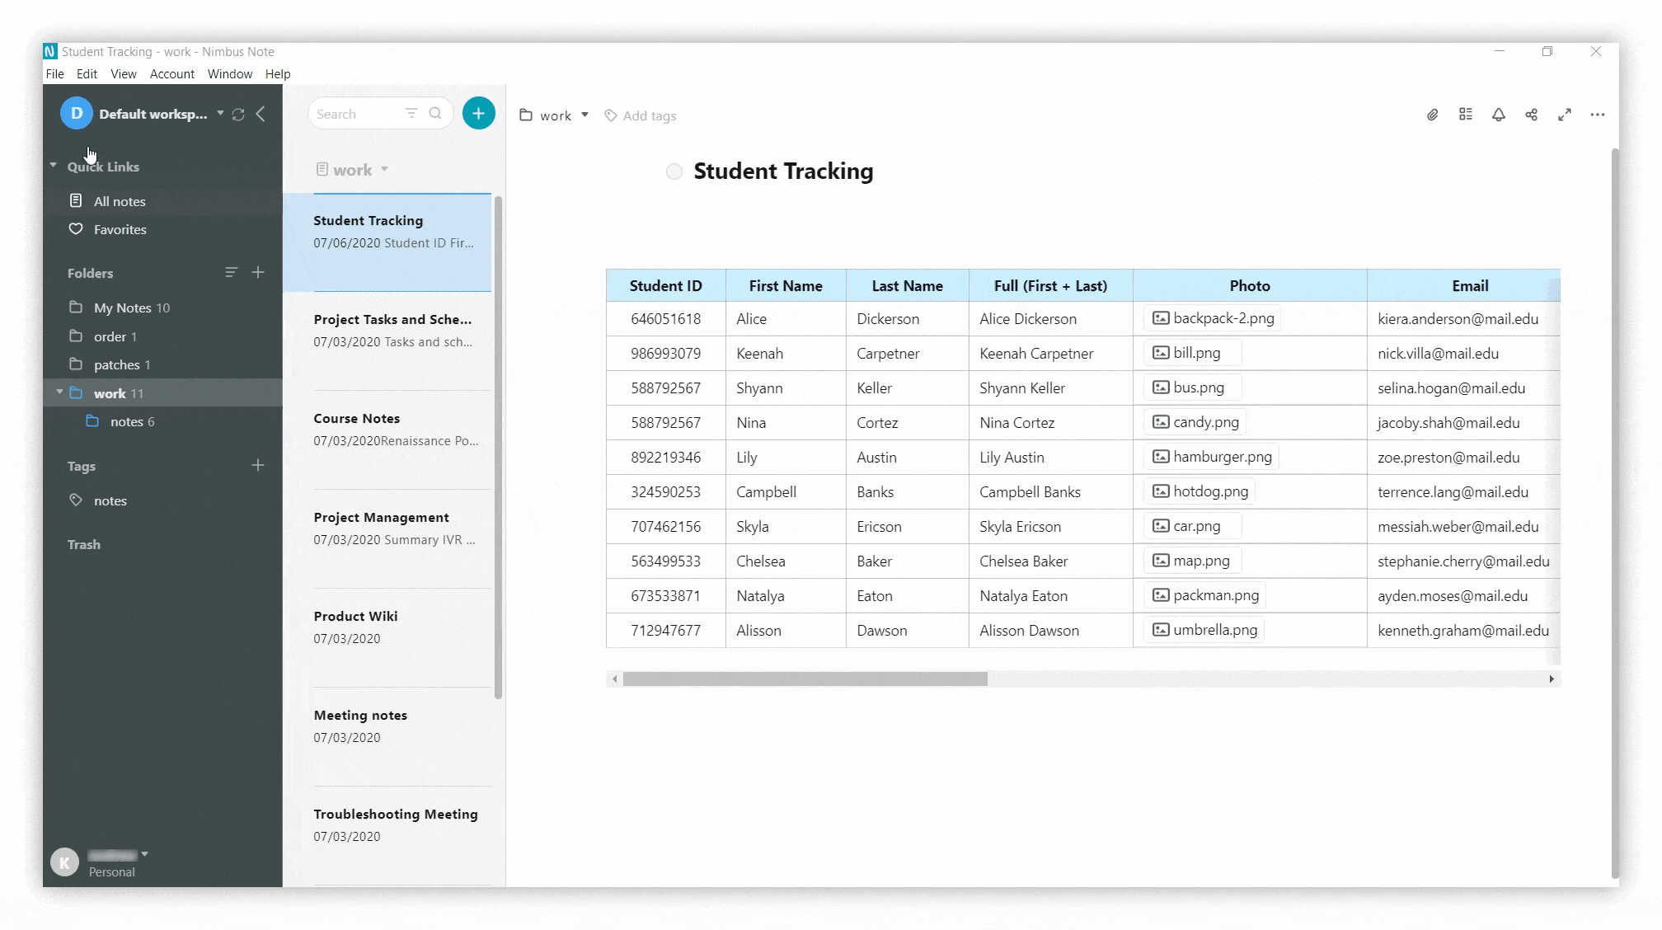Screen dimensions: 1662x930
Task: Open the Account menu
Action: pos(172,73)
